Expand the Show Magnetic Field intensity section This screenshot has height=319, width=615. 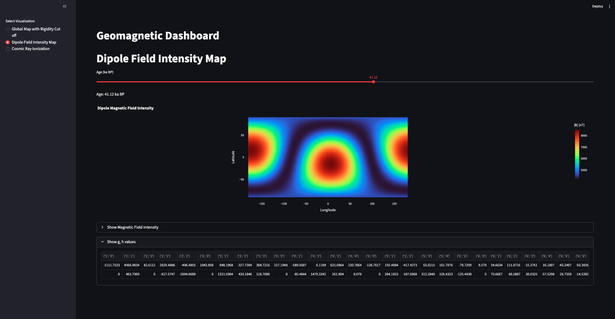click(x=133, y=227)
